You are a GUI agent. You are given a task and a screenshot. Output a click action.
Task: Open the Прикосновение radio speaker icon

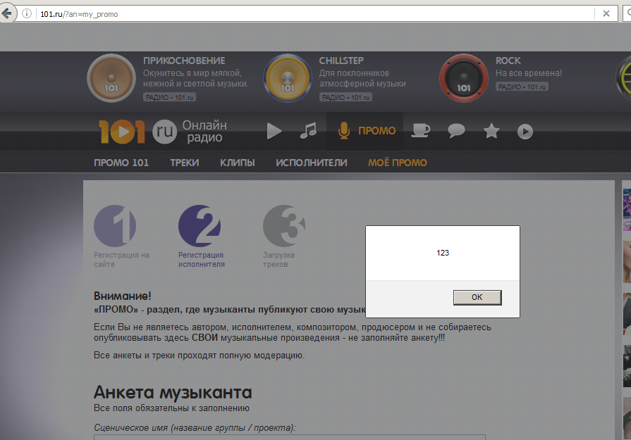(x=111, y=78)
